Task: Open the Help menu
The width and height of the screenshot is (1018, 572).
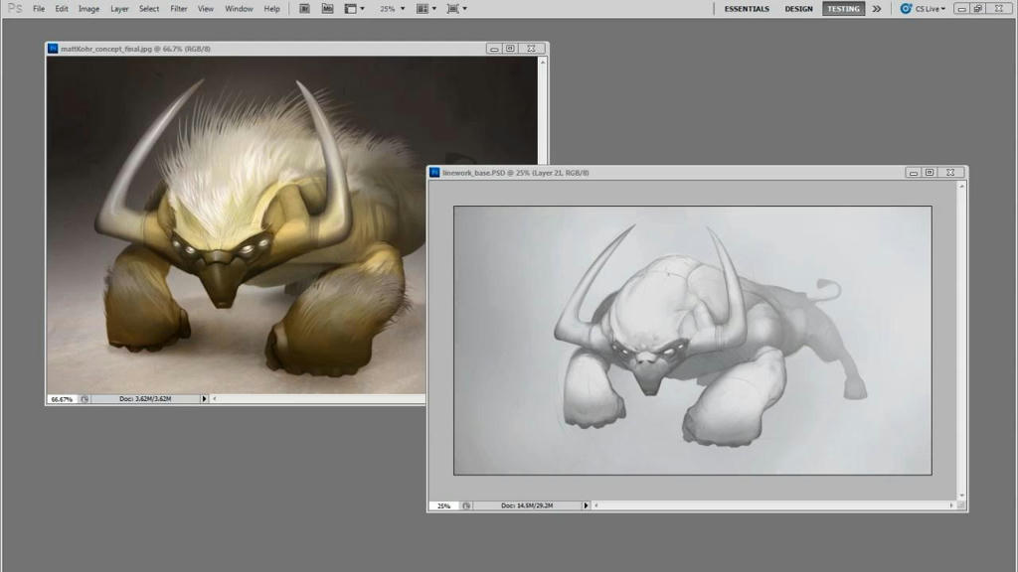Action: pos(272,8)
